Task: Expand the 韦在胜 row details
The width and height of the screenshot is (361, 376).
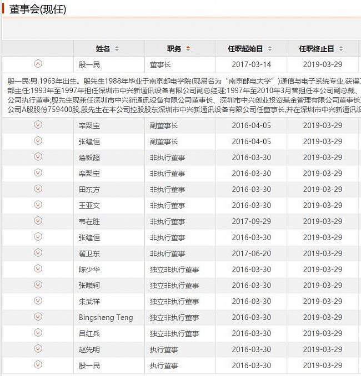Action: point(38,221)
